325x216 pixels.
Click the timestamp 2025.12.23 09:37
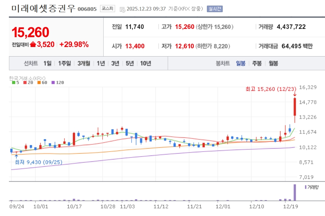coord(146,9)
